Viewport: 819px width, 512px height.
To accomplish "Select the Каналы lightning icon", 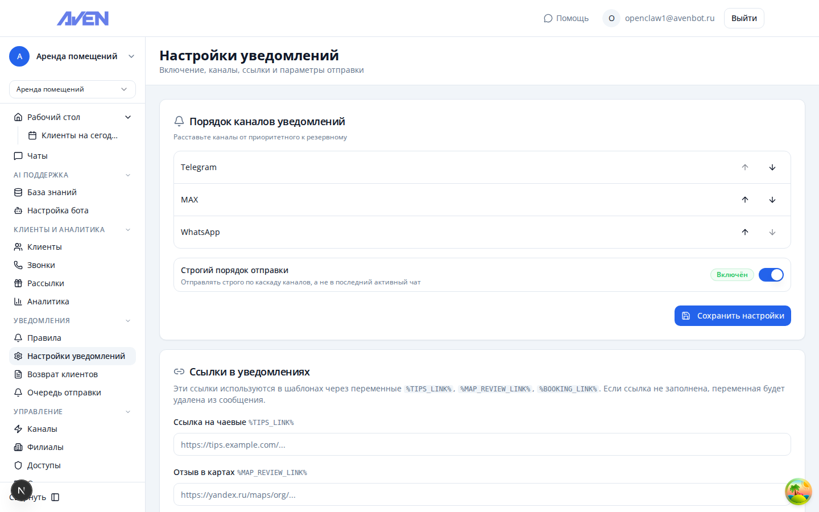I will [x=18, y=428].
